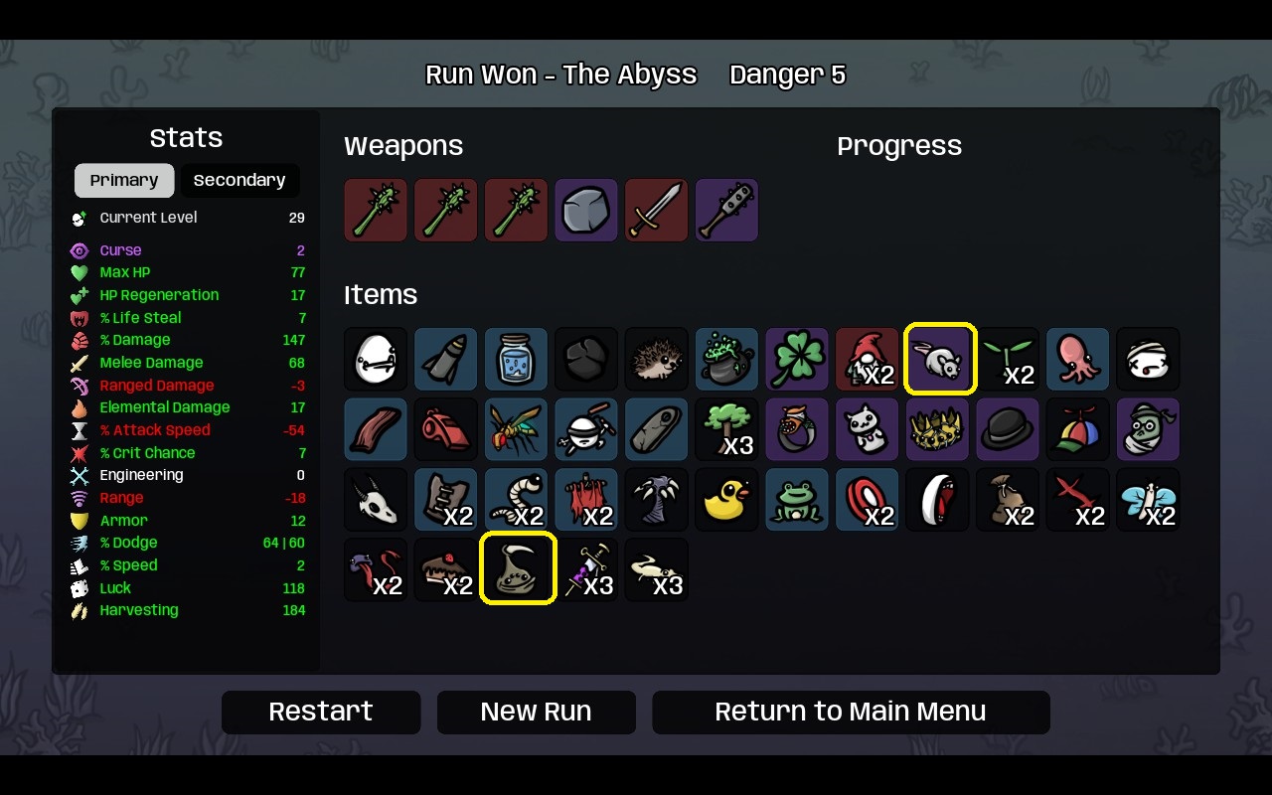Screen dimensions: 1272x795
Task: Click the Restart button
Action: 321,712
